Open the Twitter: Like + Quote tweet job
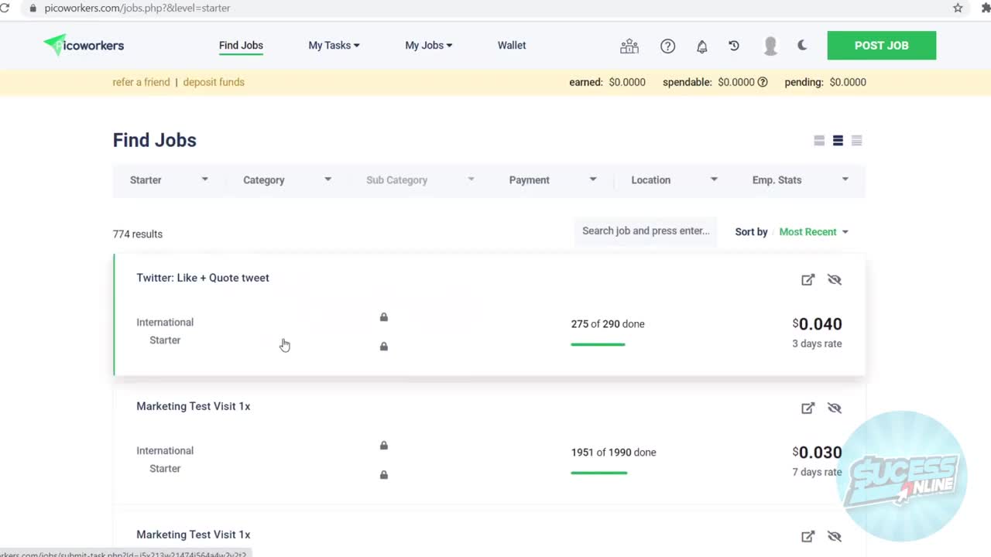The width and height of the screenshot is (991, 557). [x=203, y=278]
